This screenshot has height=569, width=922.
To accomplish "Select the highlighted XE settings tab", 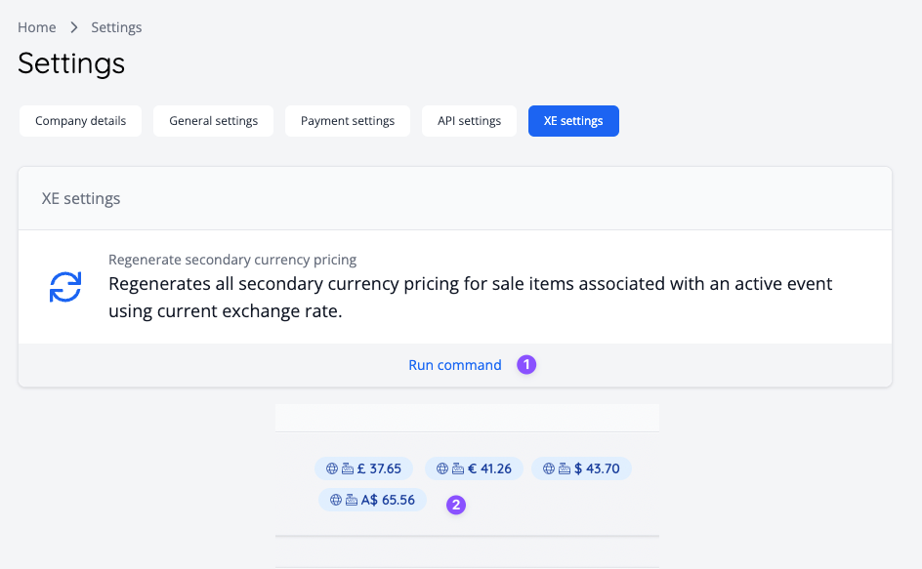I will 573,120.
